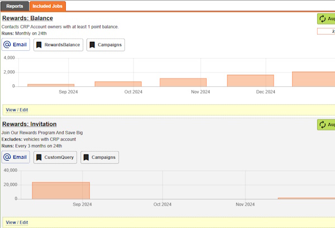335x228 pixels.
Task: Click the Email icon under Rewards: Invitation
Action: 7,157
